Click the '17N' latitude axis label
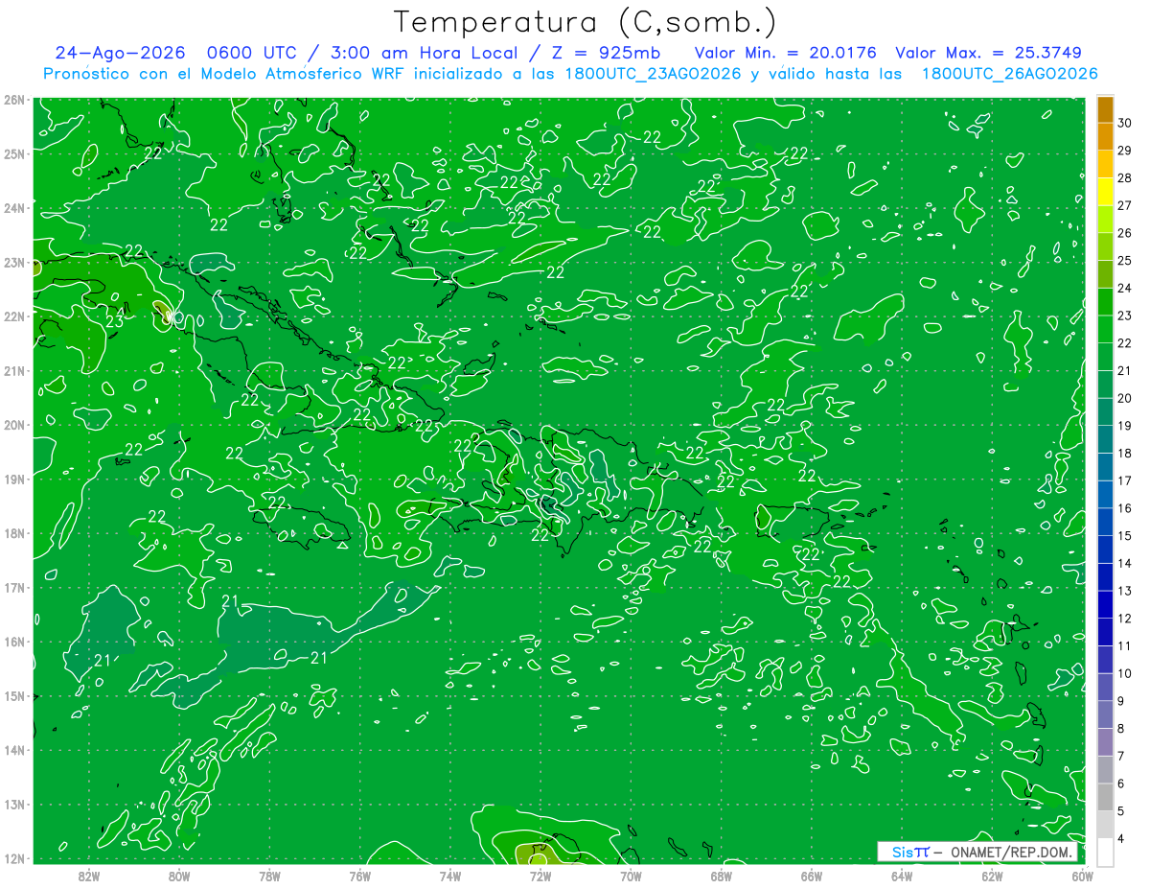Image resolution: width=1150 pixels, height=889 pixels. pos(14,587)
